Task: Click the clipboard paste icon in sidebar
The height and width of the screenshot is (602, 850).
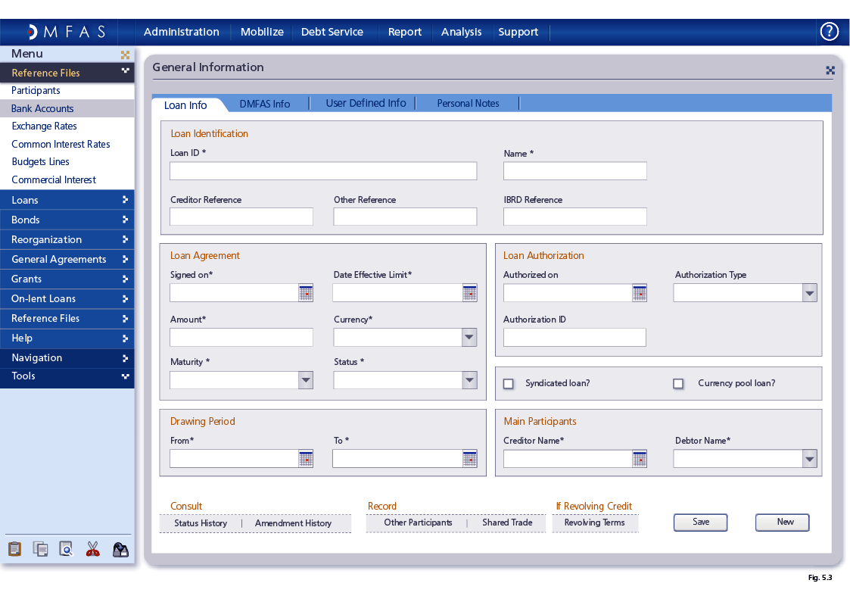Action: click(x=14, y=549)
